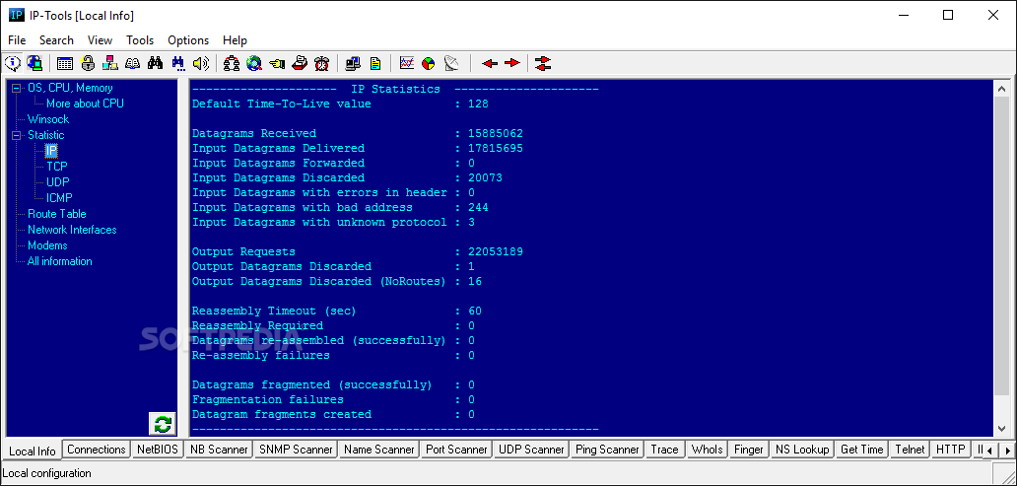Switch to the Port Scanner tab
The image size is (1017, 486).
(456, 449)
